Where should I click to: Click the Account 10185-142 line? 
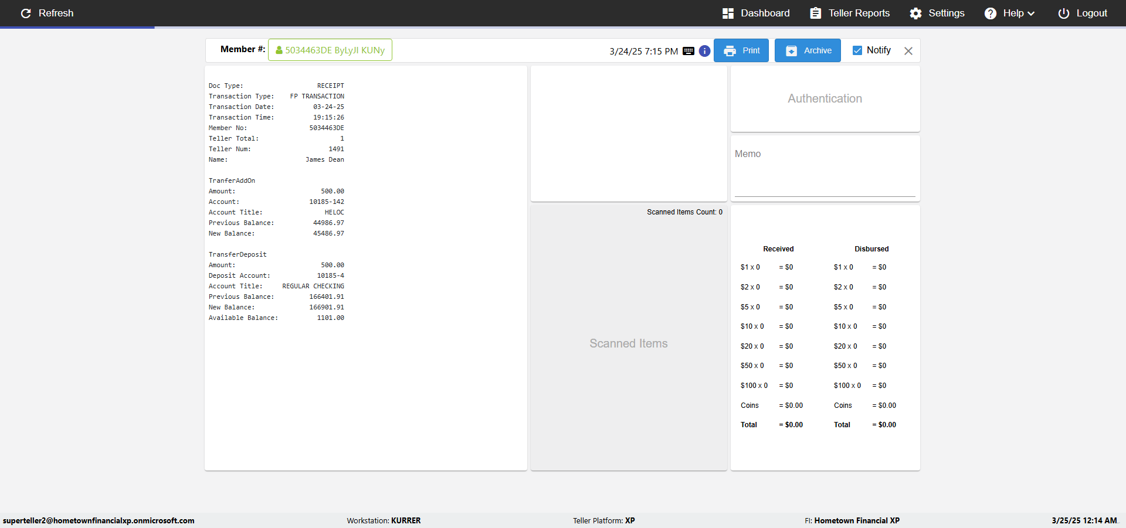(x=276, y=202)
